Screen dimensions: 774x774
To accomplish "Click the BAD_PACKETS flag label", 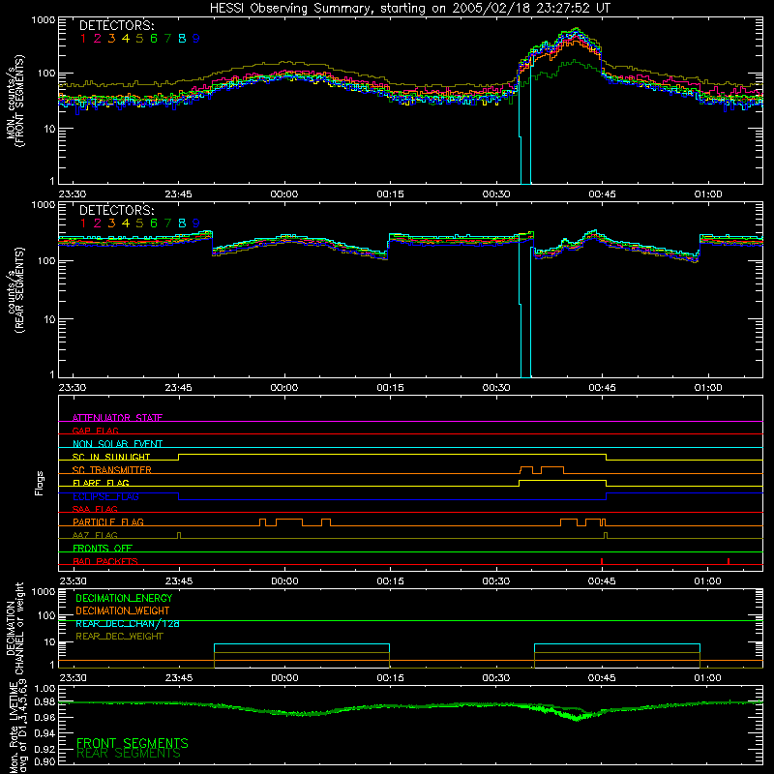I will 105,561.
